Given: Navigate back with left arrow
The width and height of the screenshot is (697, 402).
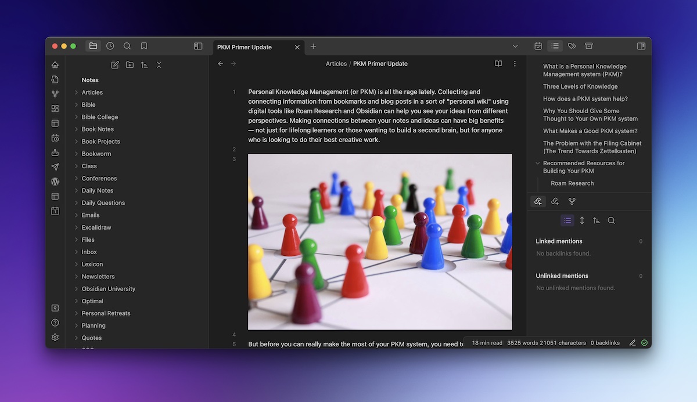Looking at the screenshot, I should pos(221,64).
